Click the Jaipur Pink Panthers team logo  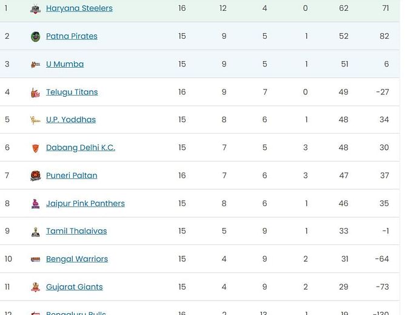35,204
